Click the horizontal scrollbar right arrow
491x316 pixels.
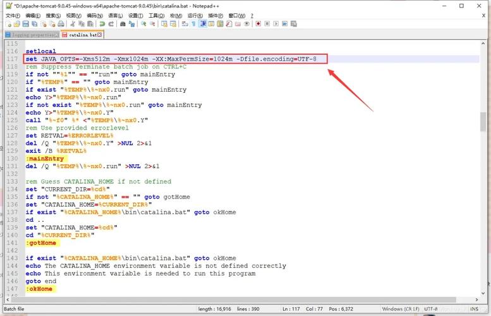[476, 300]
